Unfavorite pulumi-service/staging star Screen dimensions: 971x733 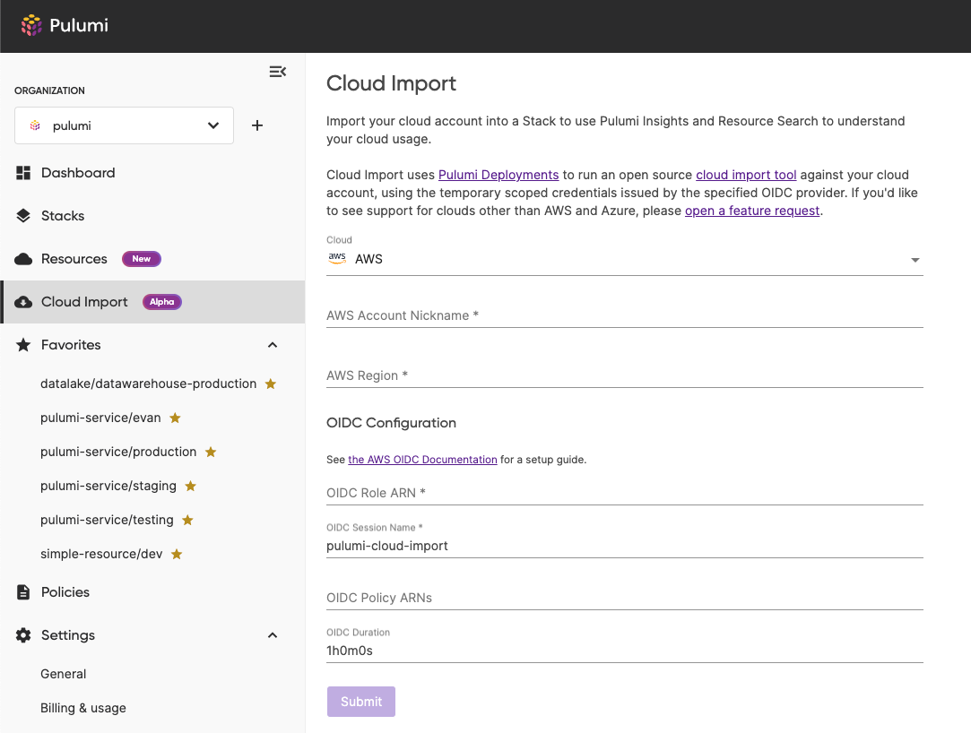tap(191, 486)
